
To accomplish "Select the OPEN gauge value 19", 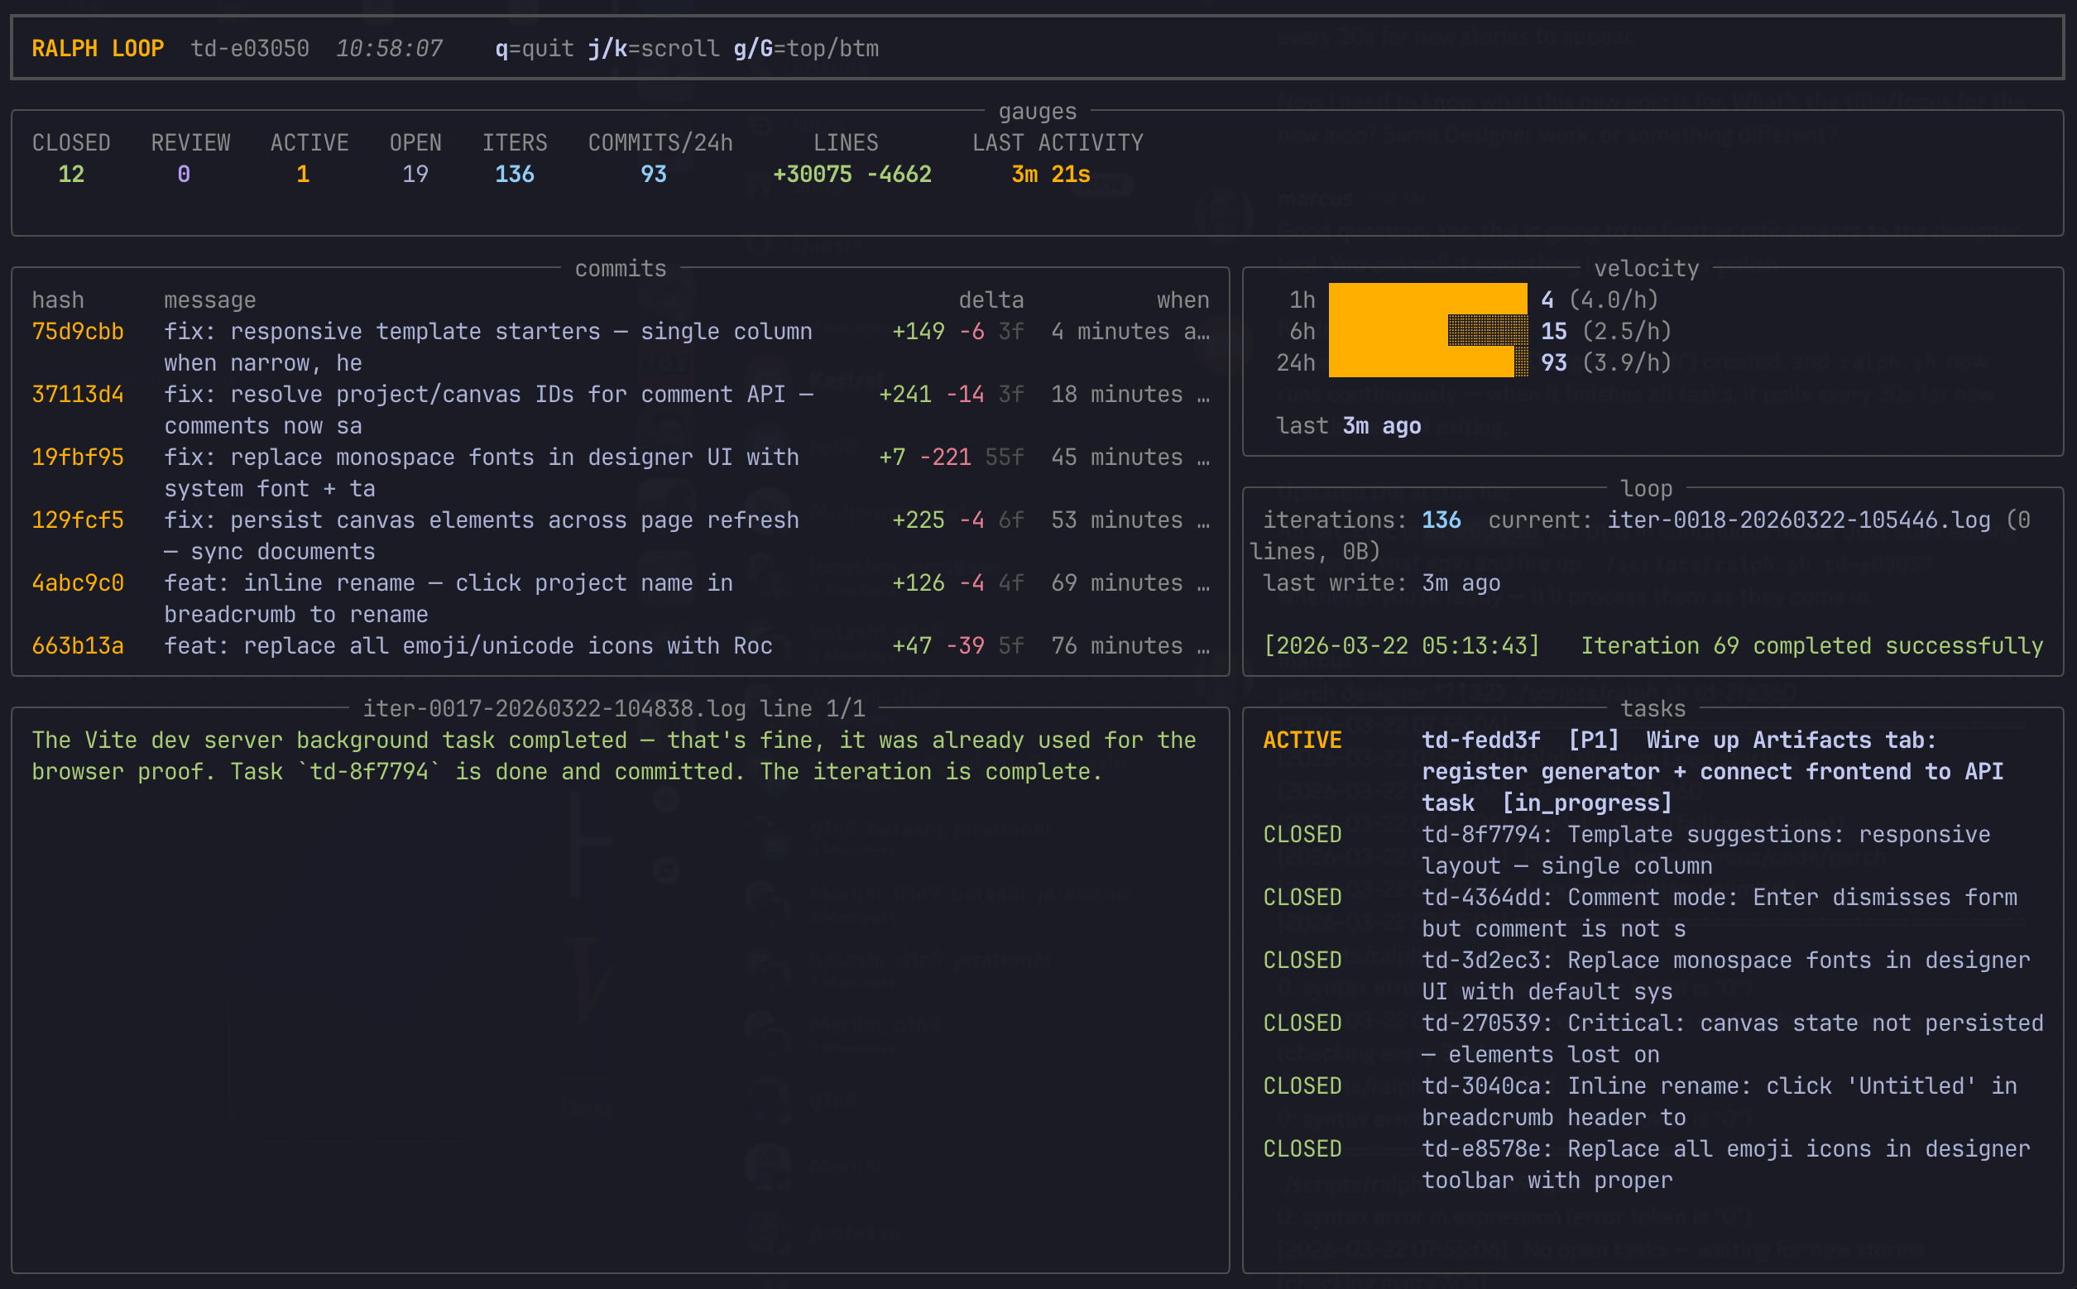I will (415, 175).
